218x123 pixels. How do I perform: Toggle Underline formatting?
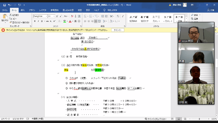coord(41,21)
